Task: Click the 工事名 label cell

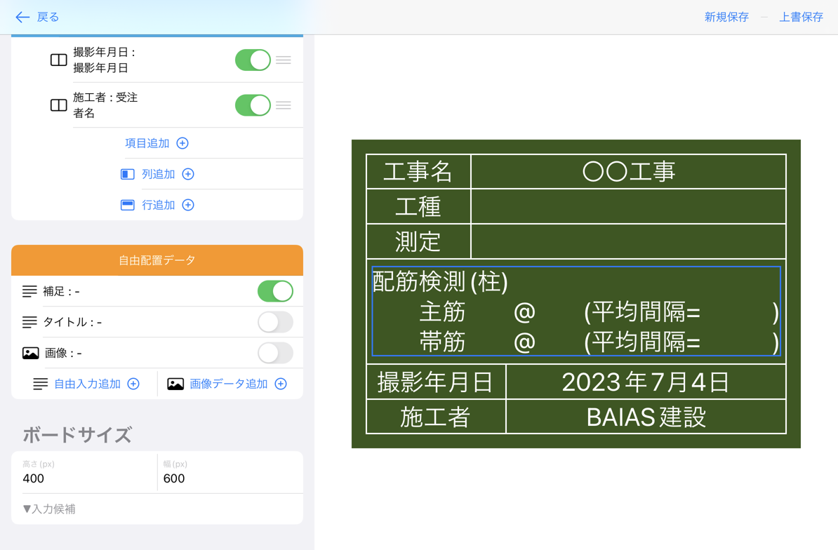Action: [x=418, y=171]
